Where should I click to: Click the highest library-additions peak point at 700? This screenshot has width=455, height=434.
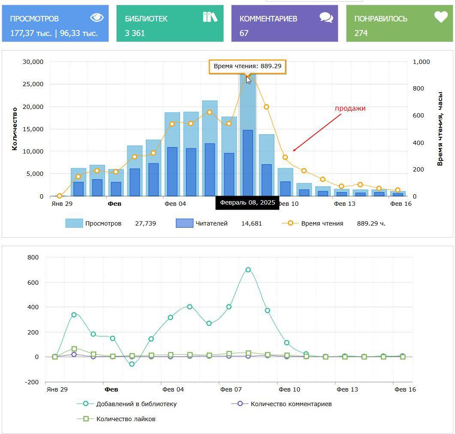tap(248, 270)
